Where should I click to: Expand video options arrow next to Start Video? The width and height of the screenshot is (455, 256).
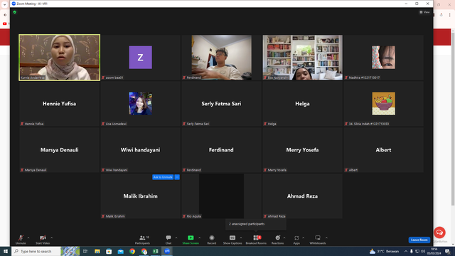pos(52,238)
